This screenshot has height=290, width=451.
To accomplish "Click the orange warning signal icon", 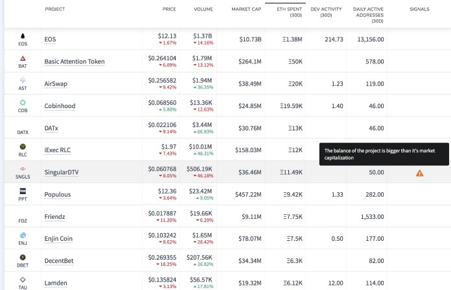I will pos(420,173).
